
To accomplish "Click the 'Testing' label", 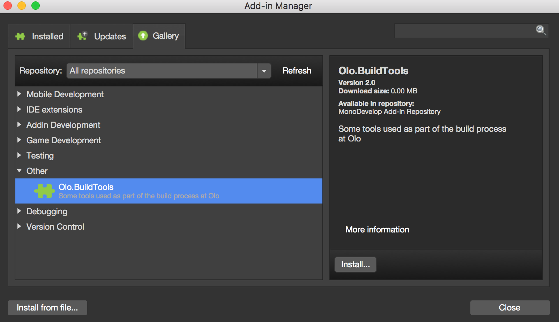I will coord(40,156).
